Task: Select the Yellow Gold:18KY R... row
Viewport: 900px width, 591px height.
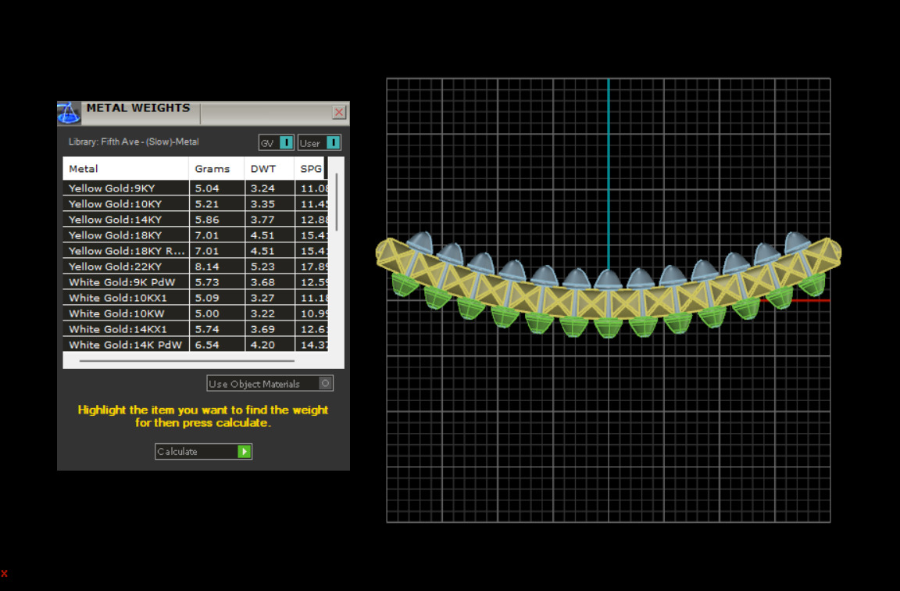Action: [195, 250]
